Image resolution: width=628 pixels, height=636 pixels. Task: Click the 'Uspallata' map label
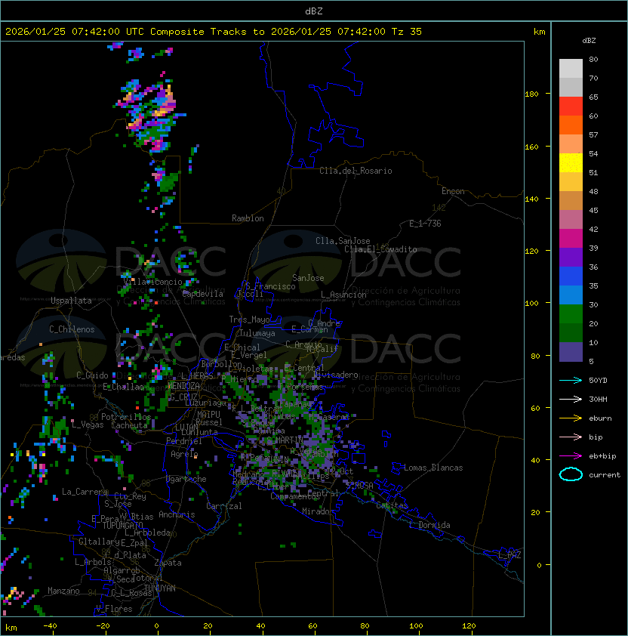pos(71,301)
